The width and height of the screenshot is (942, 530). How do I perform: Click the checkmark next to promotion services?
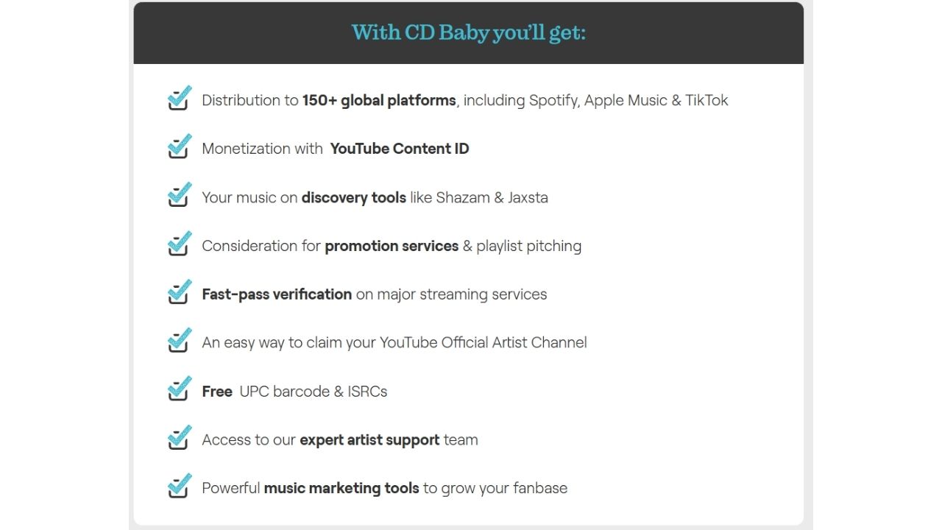click(179, 244)
